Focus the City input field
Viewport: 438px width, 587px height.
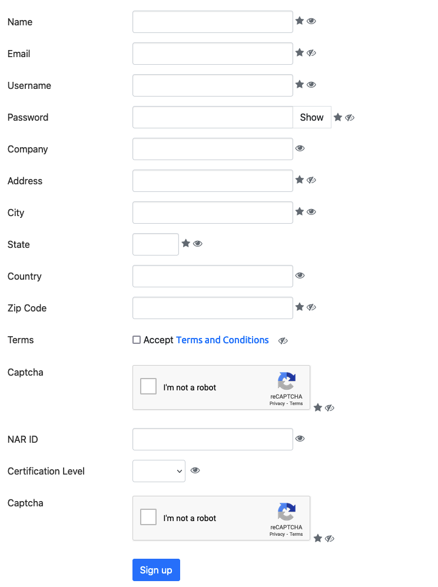tap(213, 213)
